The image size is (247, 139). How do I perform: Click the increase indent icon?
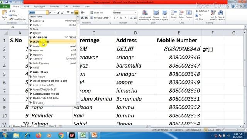(x=86, y=18)
